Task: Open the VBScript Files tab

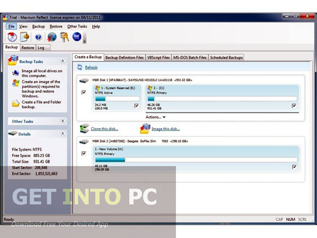Action: click(158, 58)
